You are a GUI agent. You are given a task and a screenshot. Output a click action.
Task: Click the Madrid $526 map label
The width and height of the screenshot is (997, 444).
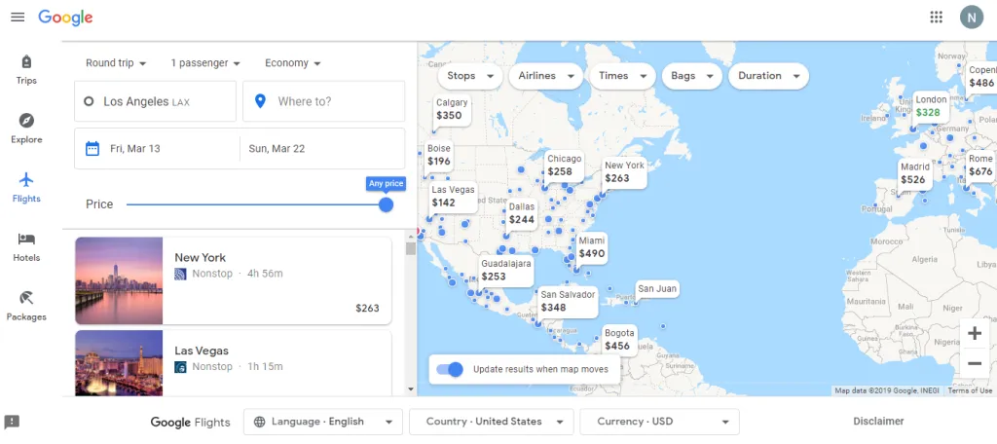point(915,173)
